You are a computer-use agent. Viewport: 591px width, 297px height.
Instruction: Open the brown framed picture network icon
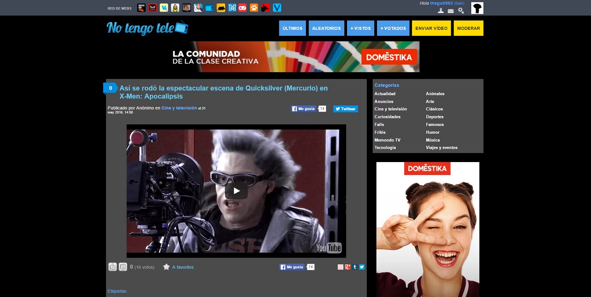(x=187, y=7)
